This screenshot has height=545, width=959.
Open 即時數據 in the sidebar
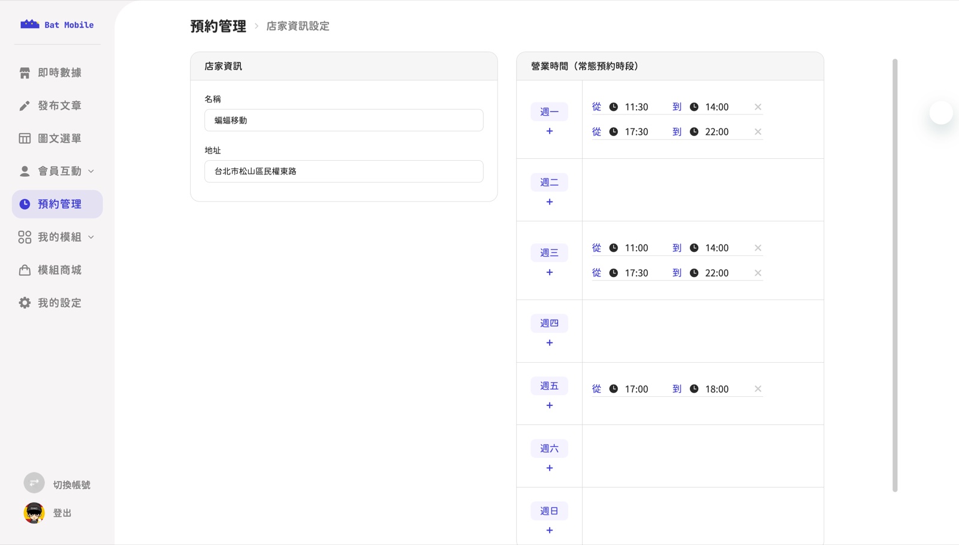coord(57,73)
